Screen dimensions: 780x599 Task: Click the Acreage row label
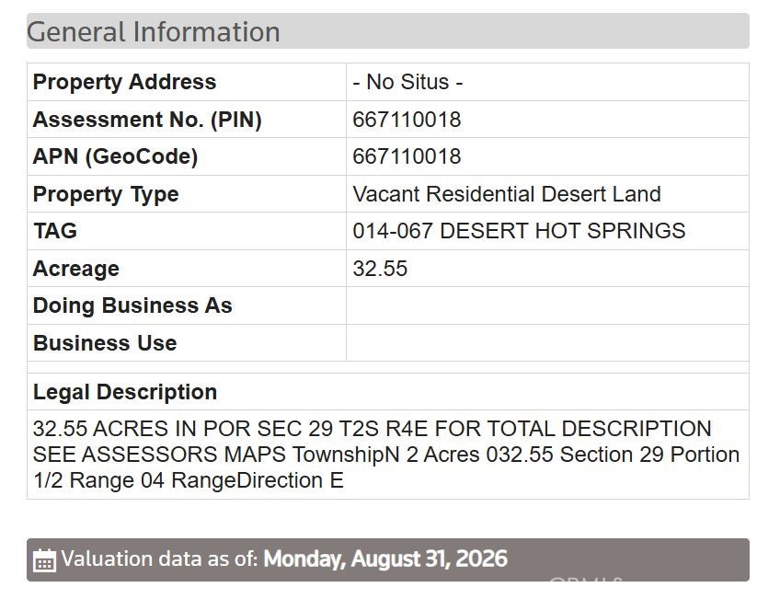(x=76, y=269)
